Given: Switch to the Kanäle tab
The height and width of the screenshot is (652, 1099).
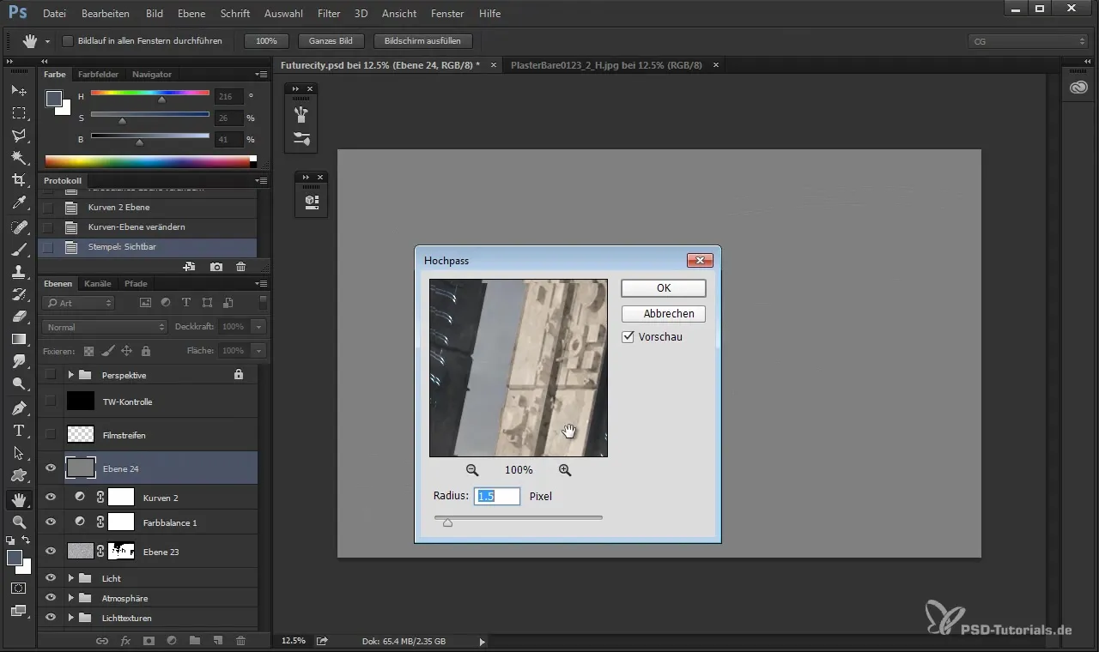Looking at the screenshot, I should point(98,283).
